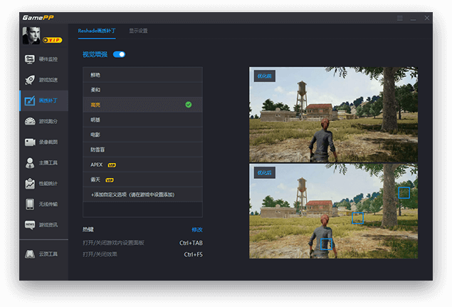Screen dimensions: 452x307
Task: Click the Ctrl+F5 hotkey value
Action: (193, 254)
